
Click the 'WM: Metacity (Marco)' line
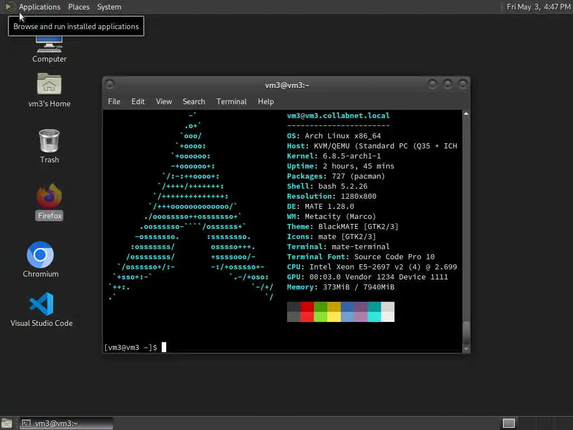[331, 217]
